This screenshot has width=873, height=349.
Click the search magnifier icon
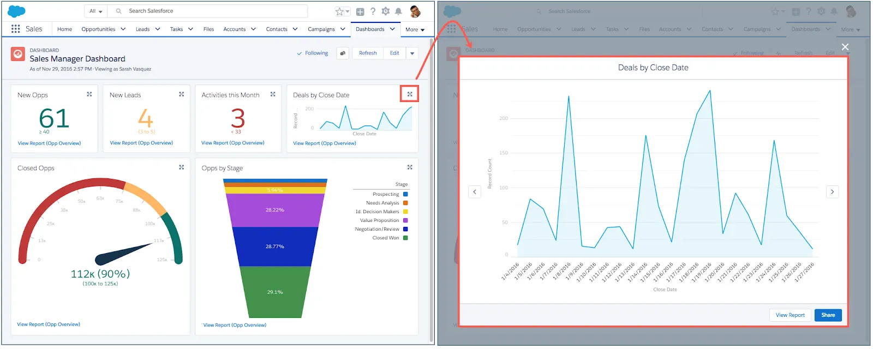[118, 11]
